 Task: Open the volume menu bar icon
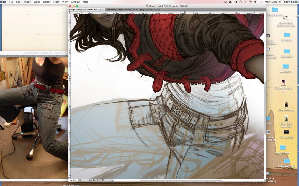point(255,2)
